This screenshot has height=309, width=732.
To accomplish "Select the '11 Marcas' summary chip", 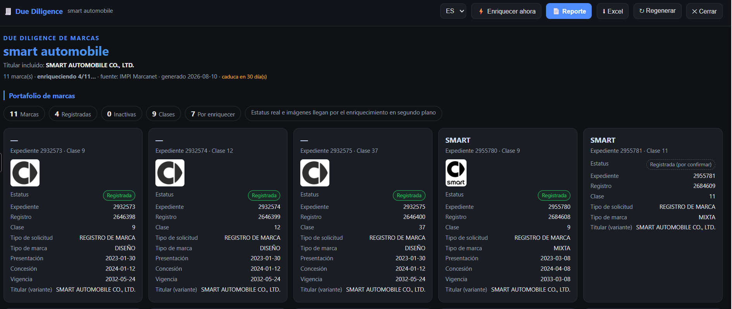I will point(24,114).
